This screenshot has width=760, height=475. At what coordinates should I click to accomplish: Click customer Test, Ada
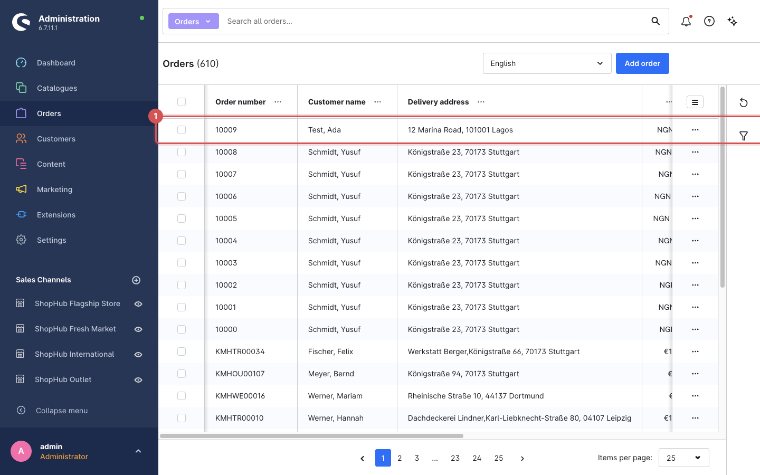(325, 130)
